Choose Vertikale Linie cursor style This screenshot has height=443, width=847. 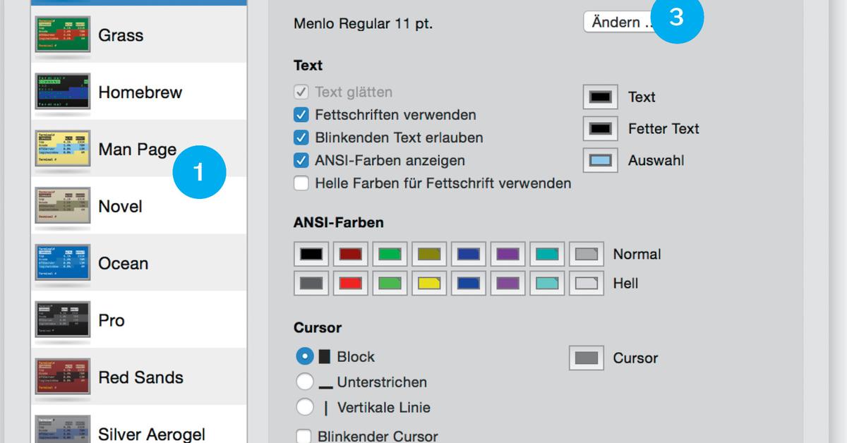point(305,407)
